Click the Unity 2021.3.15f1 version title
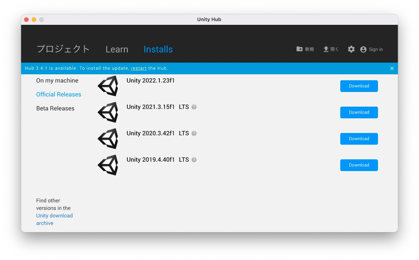 click(x=151, y=107)
